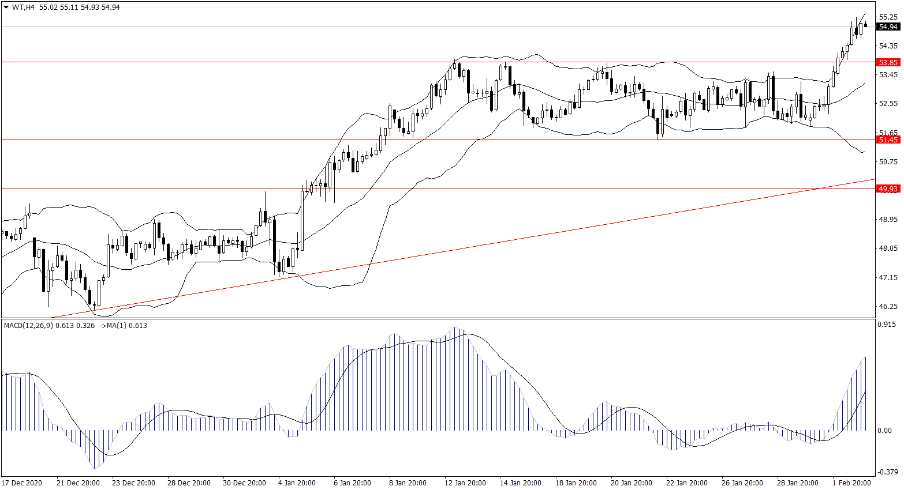Click the black 54.94 current price tag

click(x=887, y=27)
